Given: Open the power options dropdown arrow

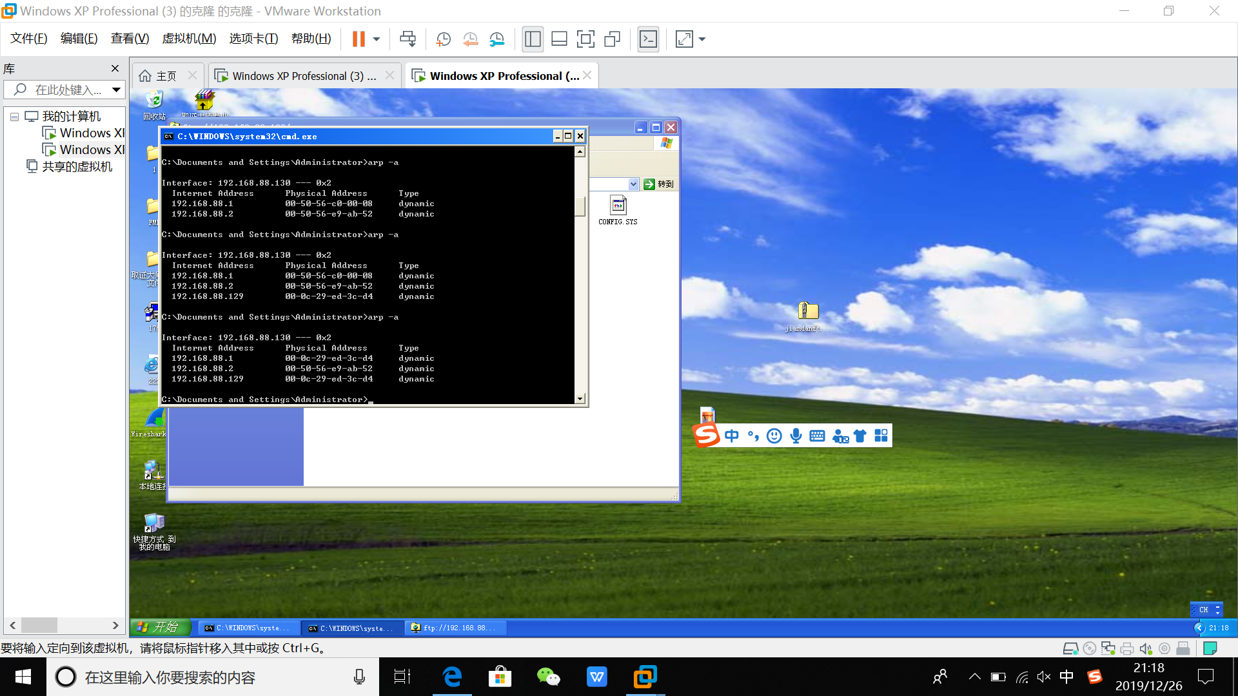Looking at the screenshot, I should (377, 39).
